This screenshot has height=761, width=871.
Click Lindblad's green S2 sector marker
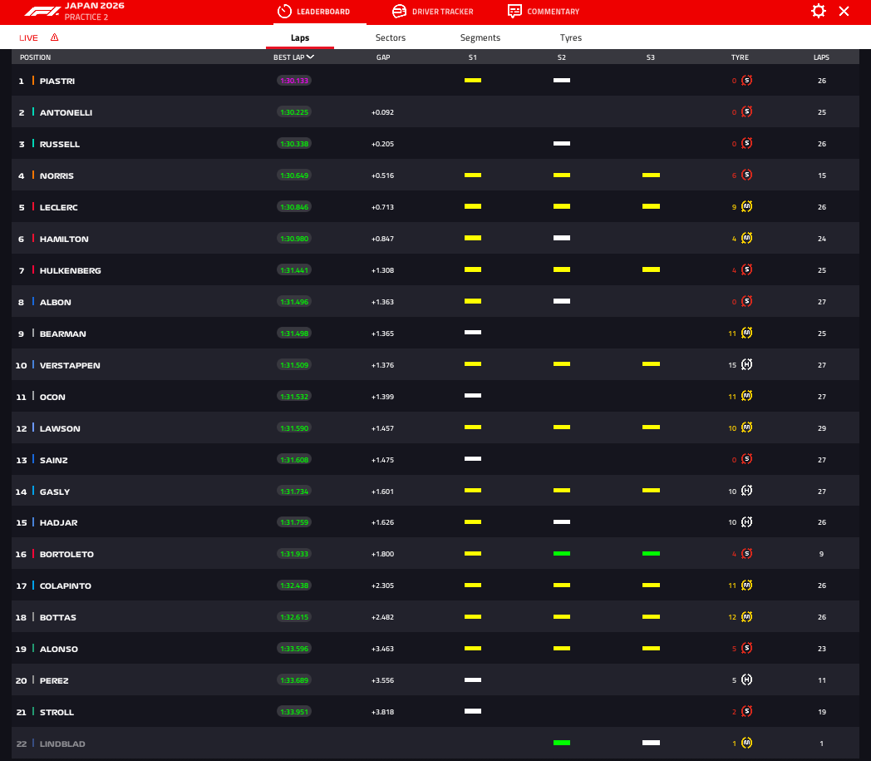tap(562, 744)
